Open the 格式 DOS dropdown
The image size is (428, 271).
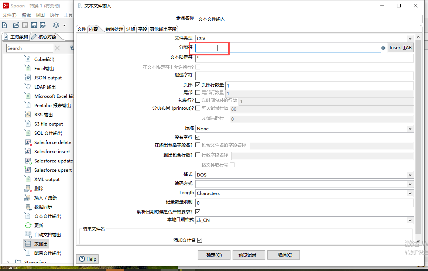click(x=304, y=175)
